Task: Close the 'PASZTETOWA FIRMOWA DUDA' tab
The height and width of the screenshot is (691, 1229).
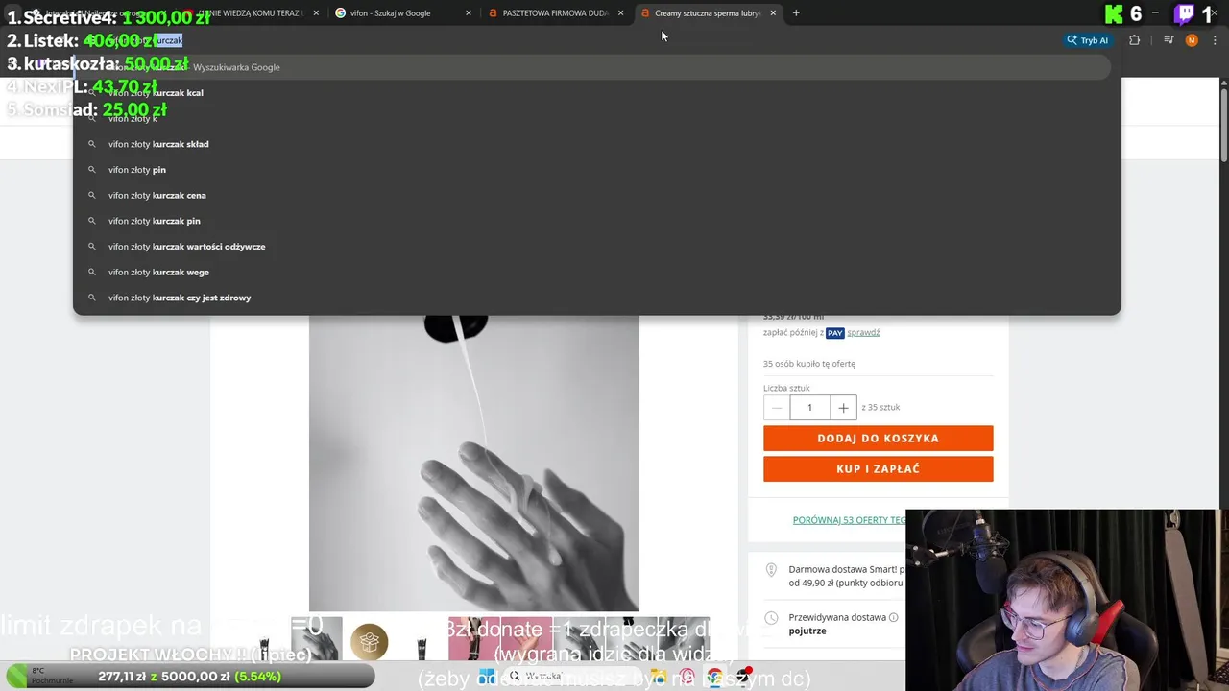Action: tap(621, 13)
